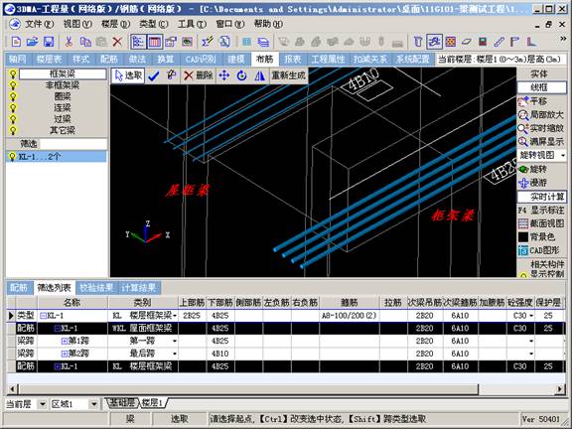Viewport: 572px width, 429px height.
Task: Switch to the 计算结果 tab
Action: click(x=139, y=288)
